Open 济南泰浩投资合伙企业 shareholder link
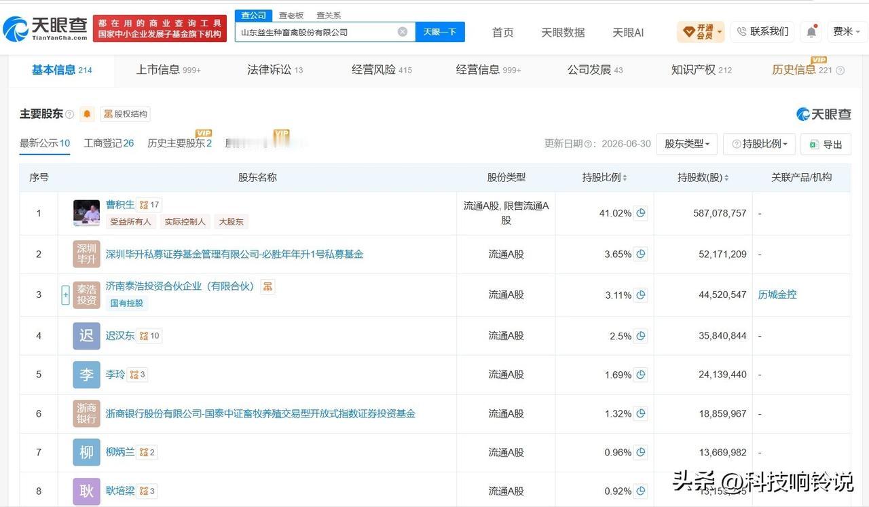This screenshot has width=869, height=507. click(180, 286)
